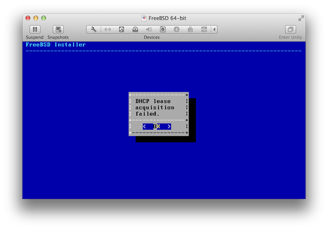Open the Snapshots manager
This screenshot has height=230, width=328.
pos(58,30)
